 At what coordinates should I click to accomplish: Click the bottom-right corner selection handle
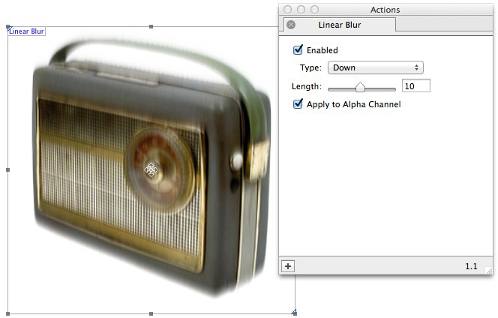tap(295, 313)
